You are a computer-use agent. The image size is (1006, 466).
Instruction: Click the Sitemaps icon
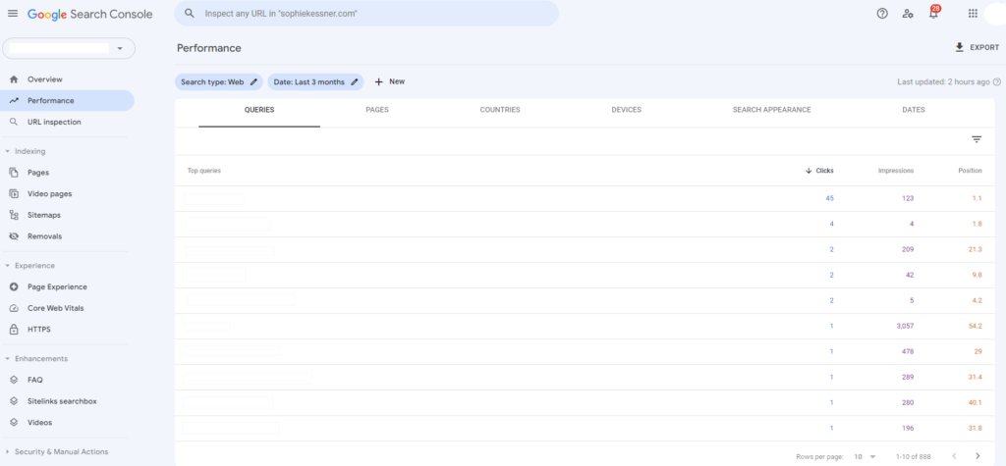click(14, 215)
